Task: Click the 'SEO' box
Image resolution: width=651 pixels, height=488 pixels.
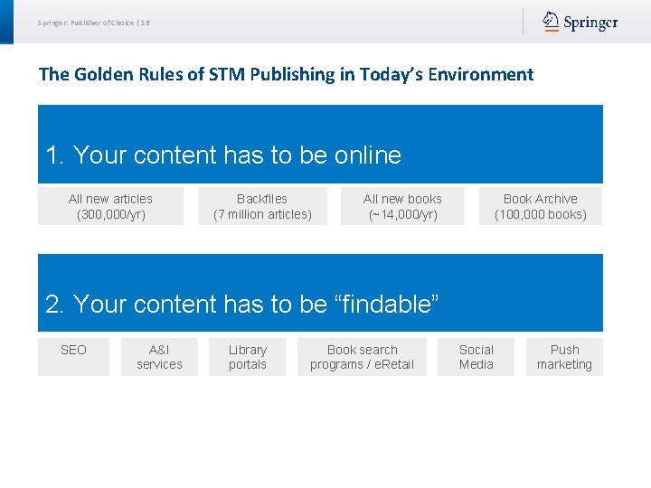Action: click(x=73, y=357)
